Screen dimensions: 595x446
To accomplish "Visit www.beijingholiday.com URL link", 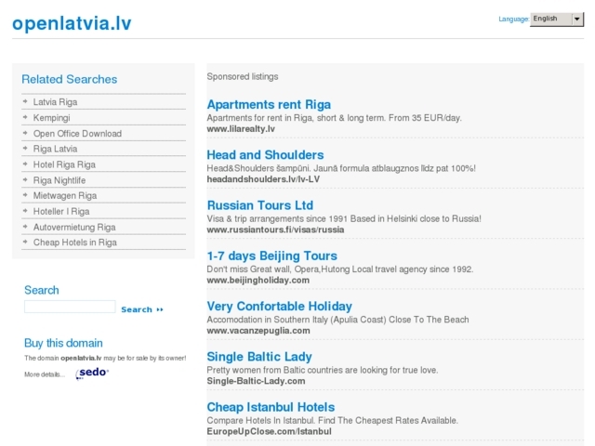I will click(x=258, y=281).
